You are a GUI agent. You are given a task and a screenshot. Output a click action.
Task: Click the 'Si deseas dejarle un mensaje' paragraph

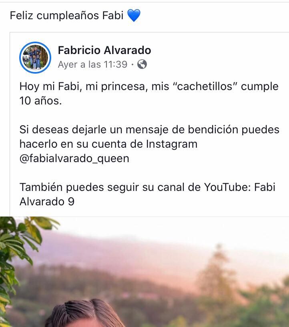[149, 144]
